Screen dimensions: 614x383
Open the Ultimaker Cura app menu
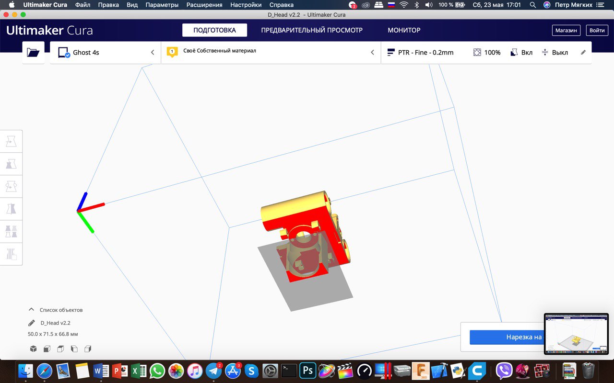pos(46,5)
